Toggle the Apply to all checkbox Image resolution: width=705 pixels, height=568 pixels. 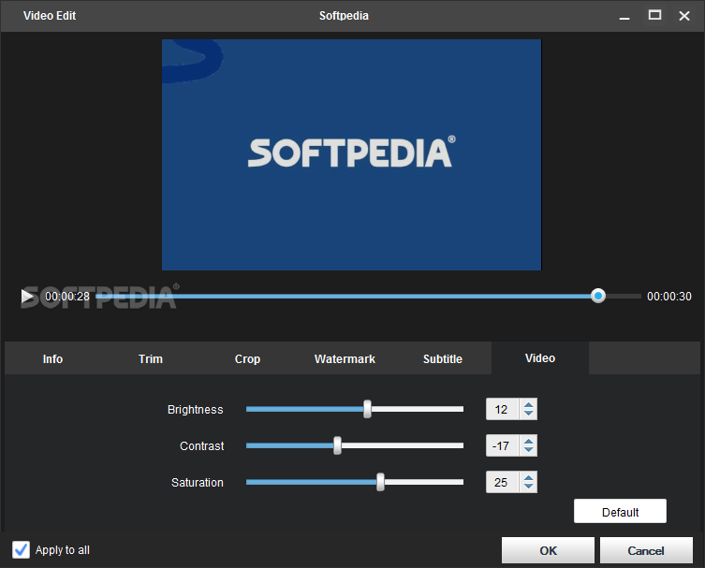point(21,549)
